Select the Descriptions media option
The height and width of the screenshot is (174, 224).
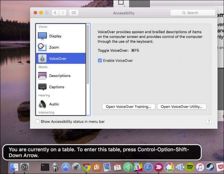click(x=59, y=76)
